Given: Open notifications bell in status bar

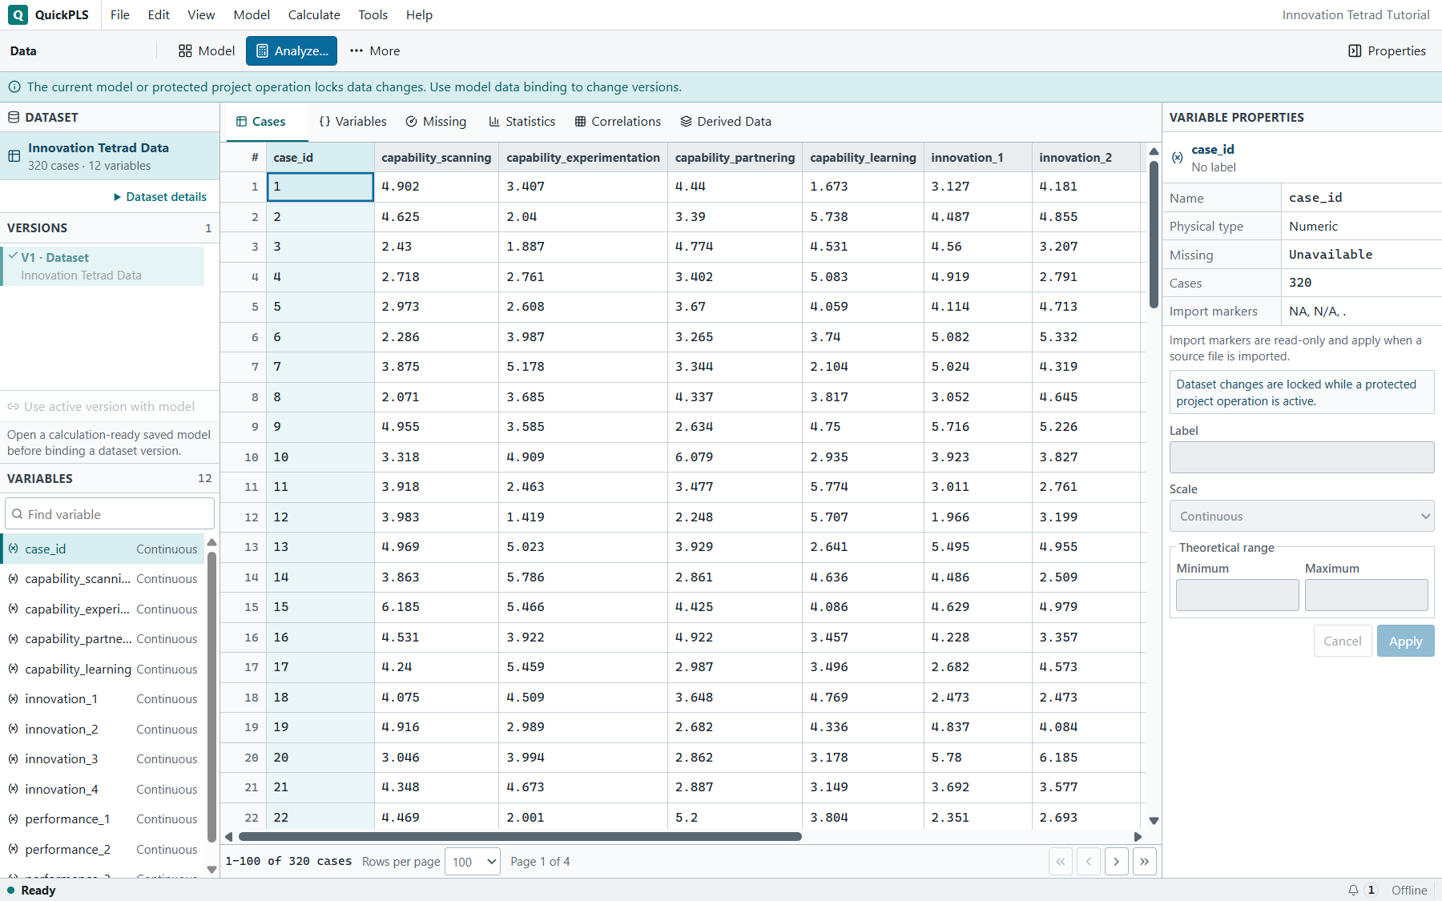Looking at the screenshot, I should [x=1353, y=890].
